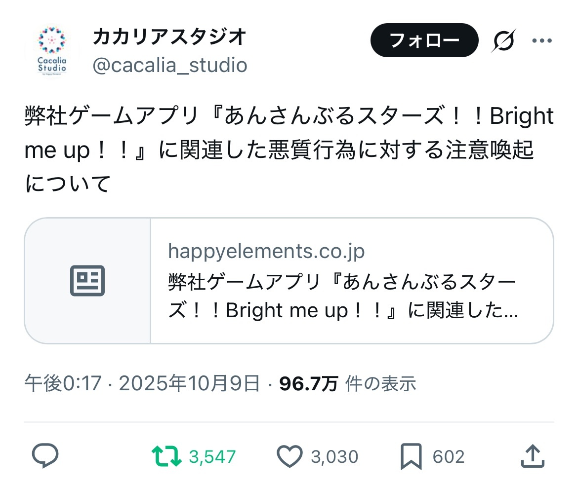Show the 3,547 reposts count
Screen dimensions: 578x485
[x=212, y=457]
